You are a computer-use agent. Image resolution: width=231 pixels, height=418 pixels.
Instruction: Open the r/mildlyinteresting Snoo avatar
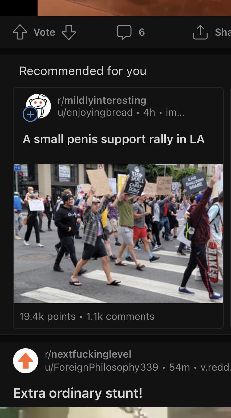coord(38,106)
